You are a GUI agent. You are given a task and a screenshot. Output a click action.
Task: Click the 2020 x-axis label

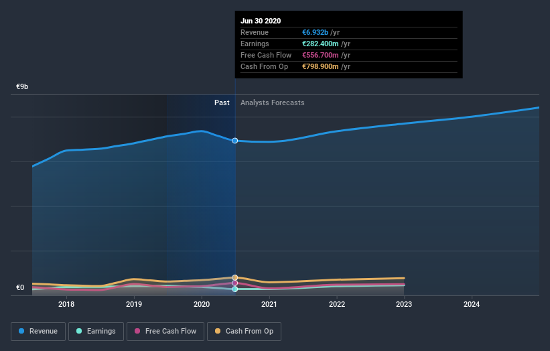point(202,304)
